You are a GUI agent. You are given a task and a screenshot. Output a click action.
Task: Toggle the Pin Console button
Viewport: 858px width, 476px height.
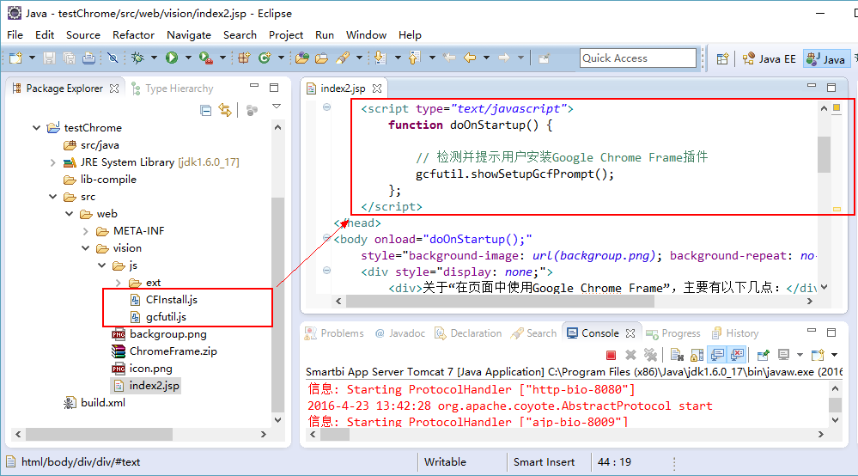pyautogui.click(x=764, y=355)
